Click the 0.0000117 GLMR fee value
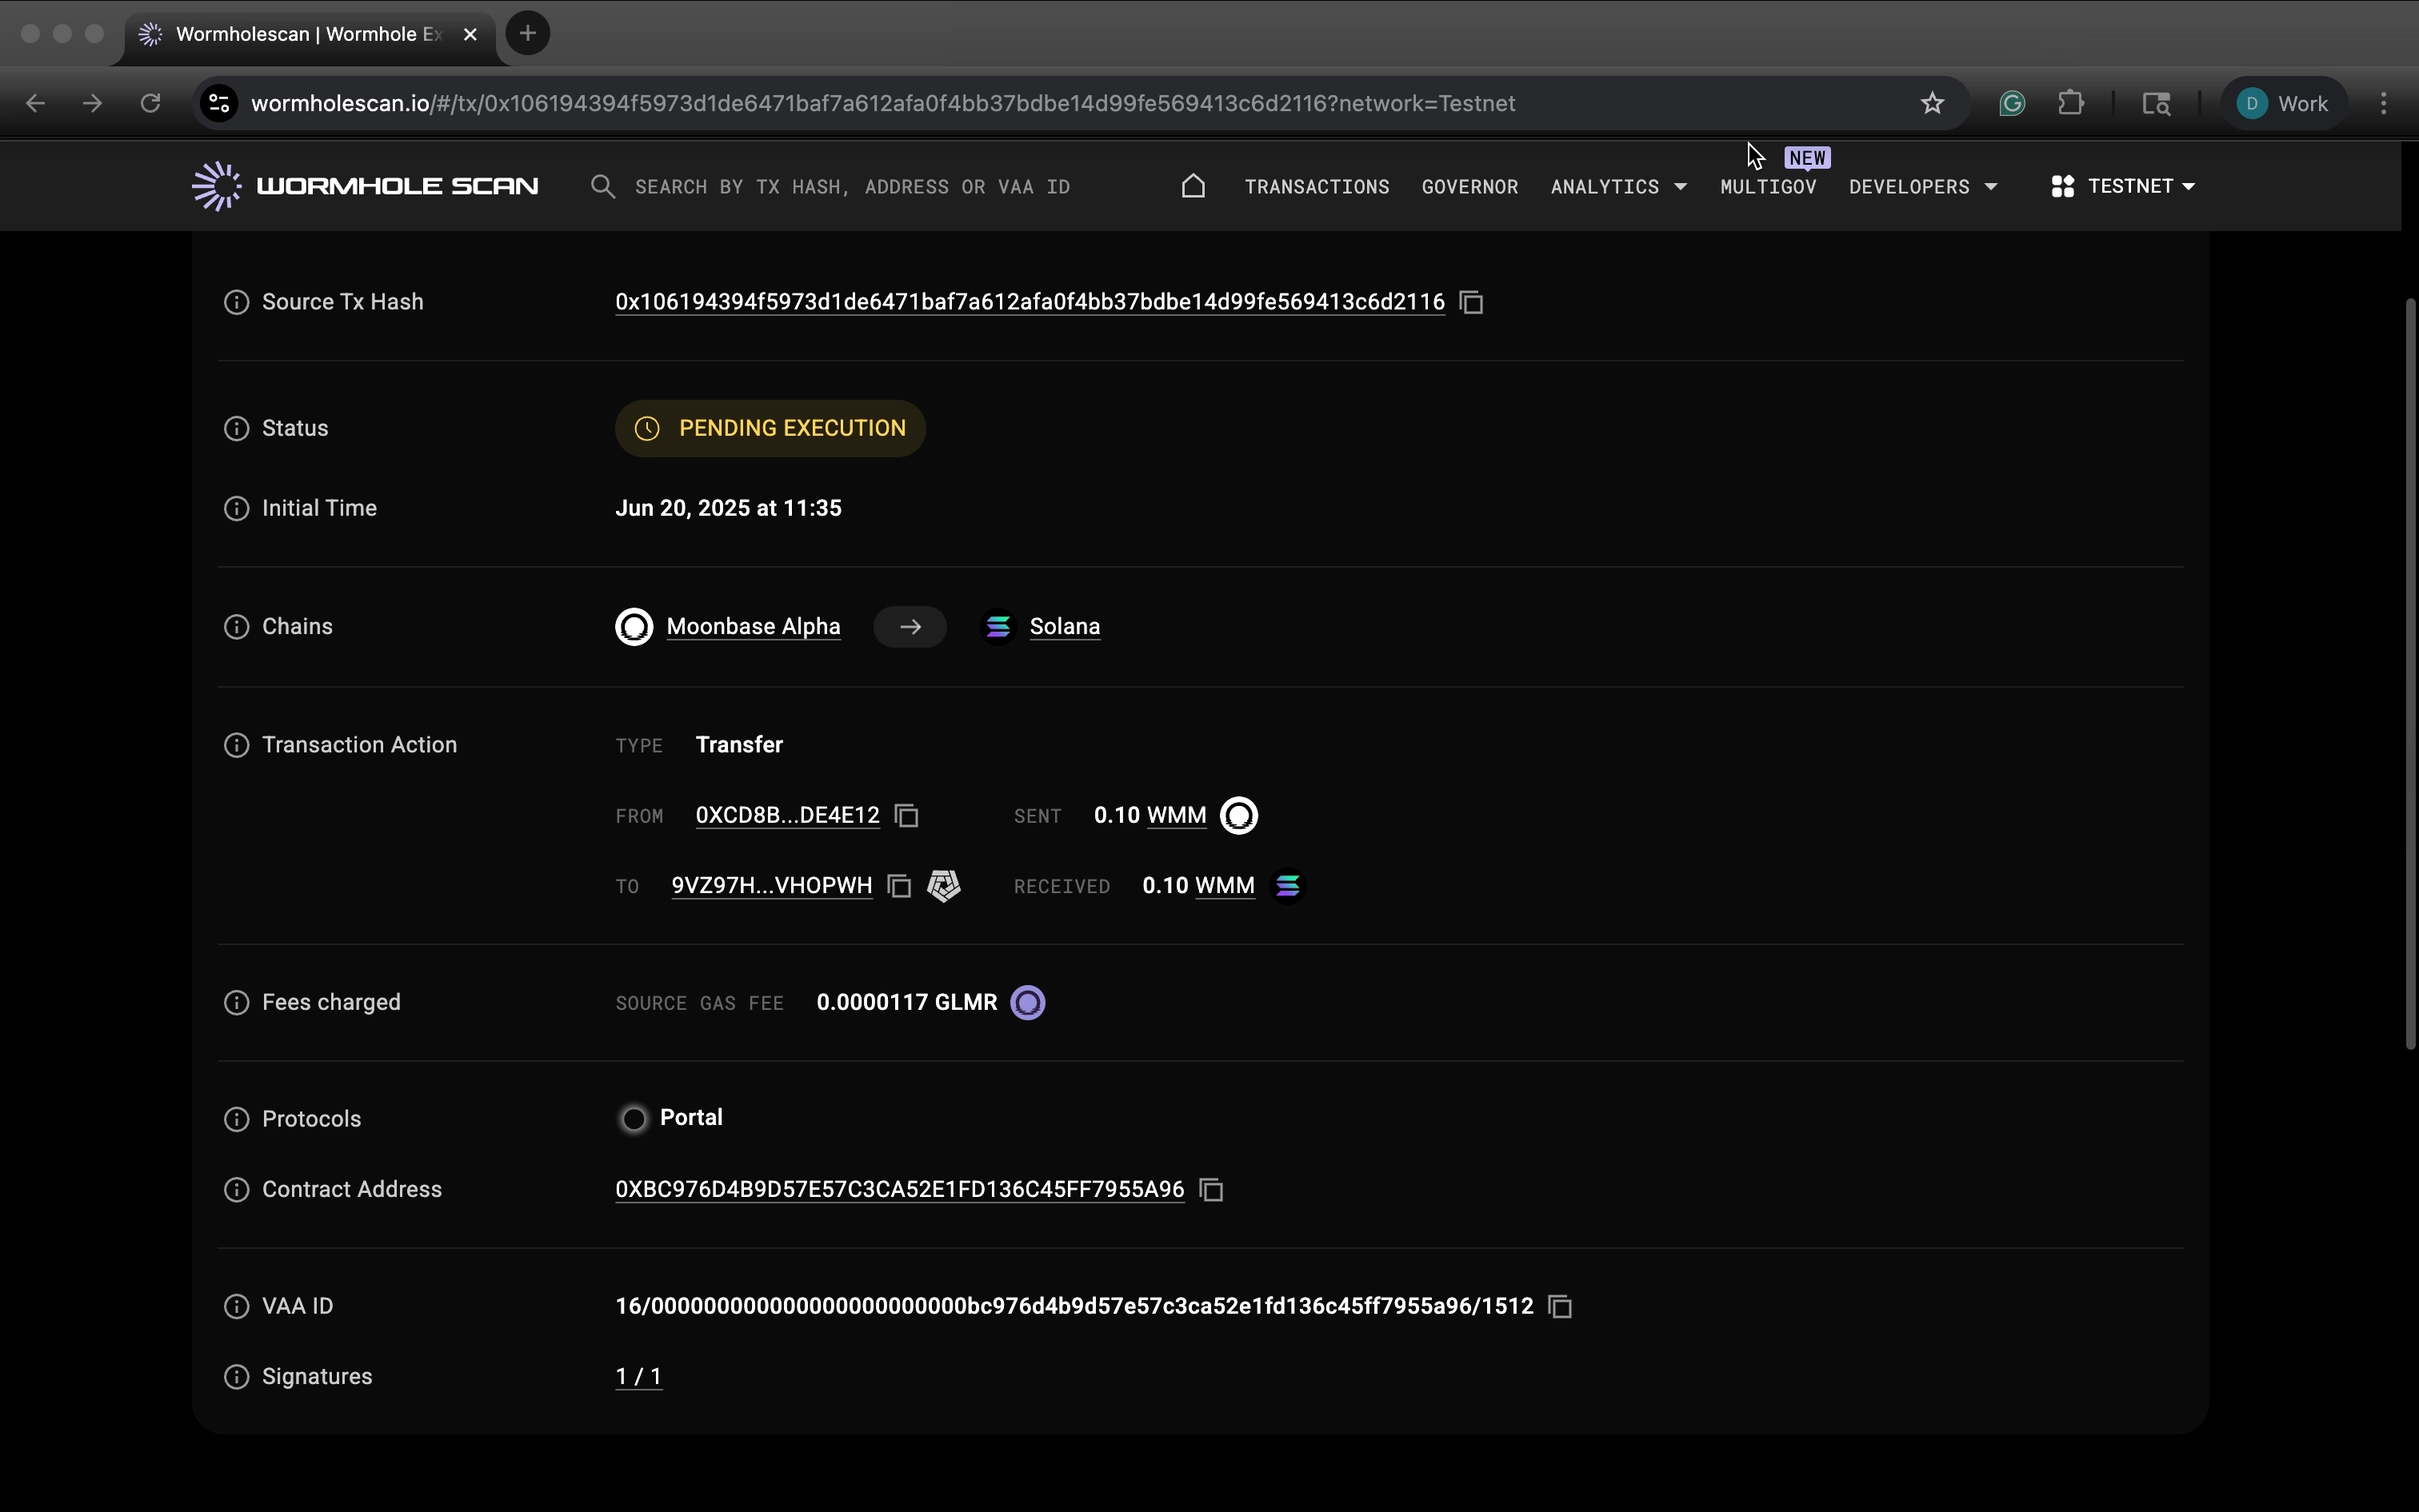Viewport: 2419px width, 1512px height. pos(906,1003)
